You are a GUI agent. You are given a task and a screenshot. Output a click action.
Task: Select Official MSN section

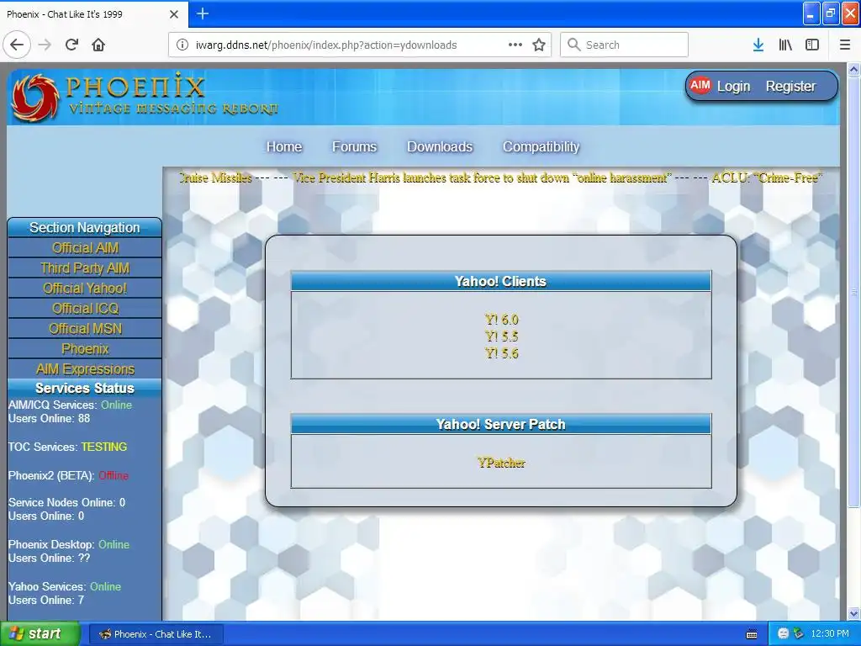pos(85,329)
